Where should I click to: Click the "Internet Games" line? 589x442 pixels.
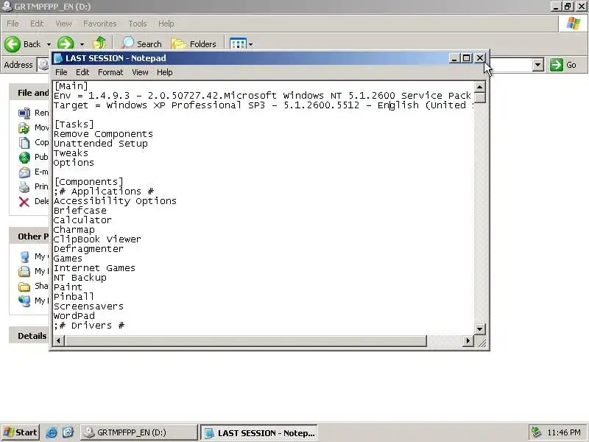[94, 268]
